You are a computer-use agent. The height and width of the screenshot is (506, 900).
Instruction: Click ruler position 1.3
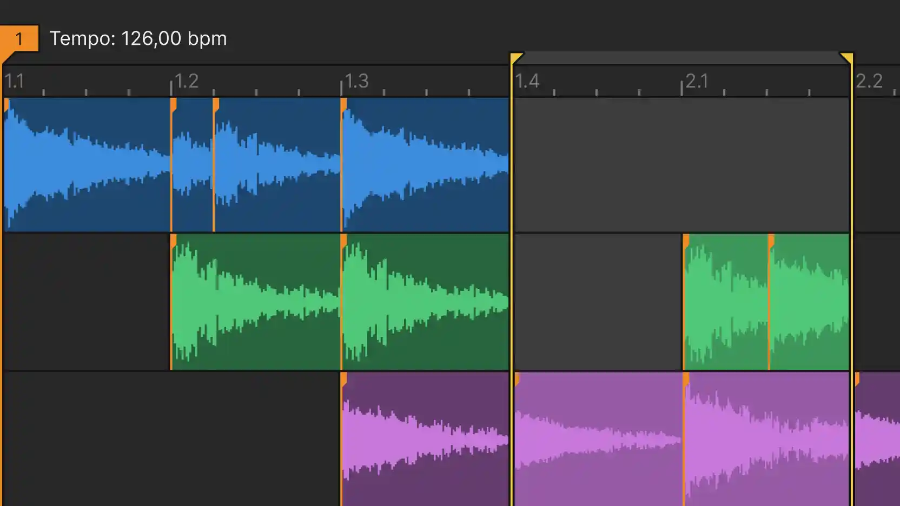(356, 81)
